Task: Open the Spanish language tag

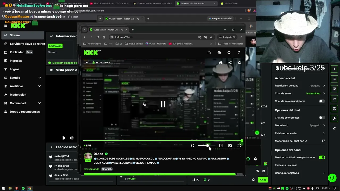Action: point(107,169)
